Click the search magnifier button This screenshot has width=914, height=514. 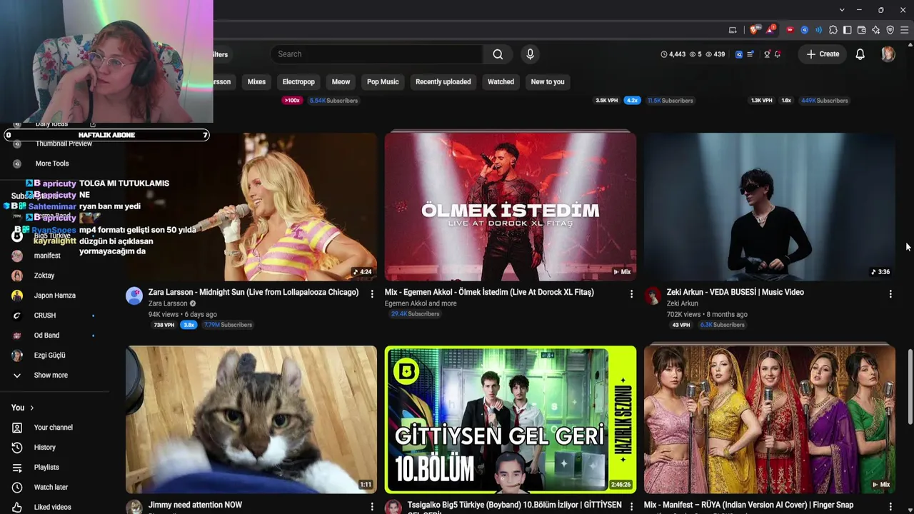[498, 54]
